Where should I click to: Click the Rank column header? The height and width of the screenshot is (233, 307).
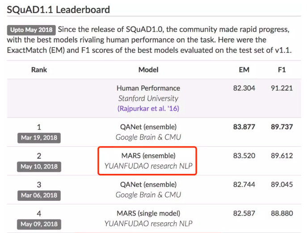click(x=39, y=70)
